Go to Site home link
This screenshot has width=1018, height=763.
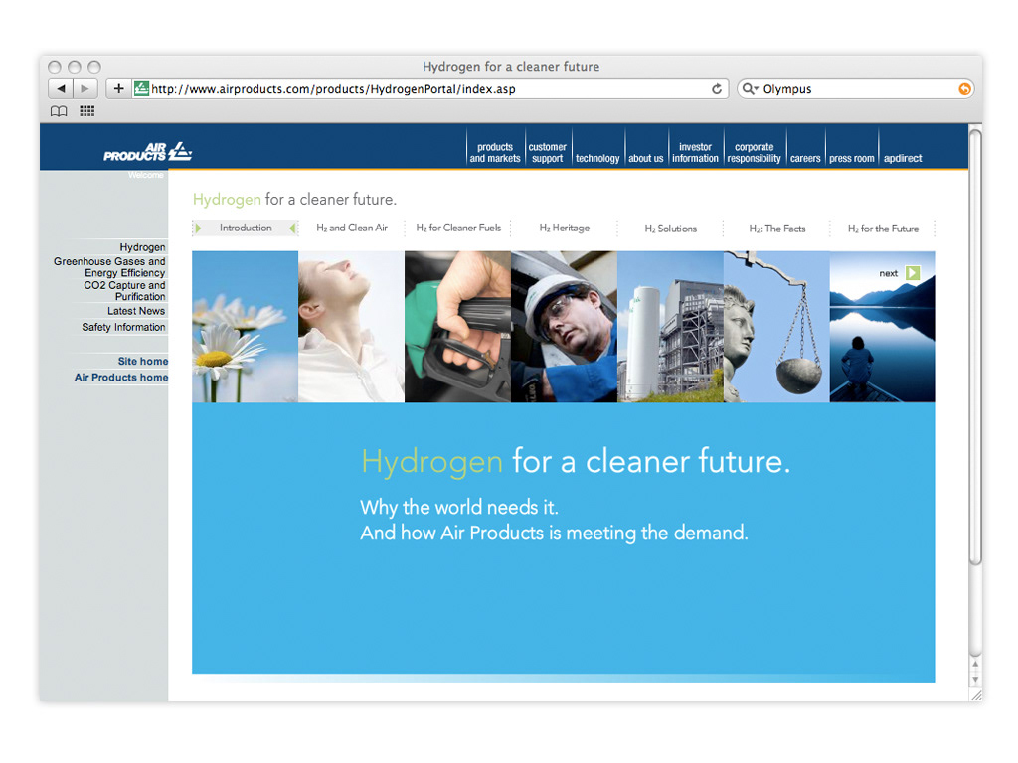coord(143,361)
